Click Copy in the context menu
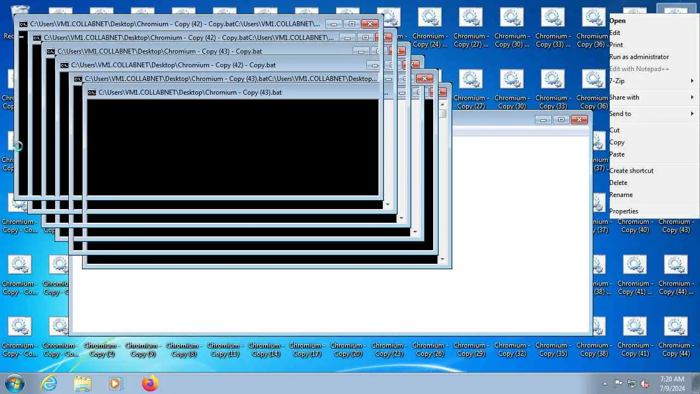700x394 pixels. (x=617, y=142)
